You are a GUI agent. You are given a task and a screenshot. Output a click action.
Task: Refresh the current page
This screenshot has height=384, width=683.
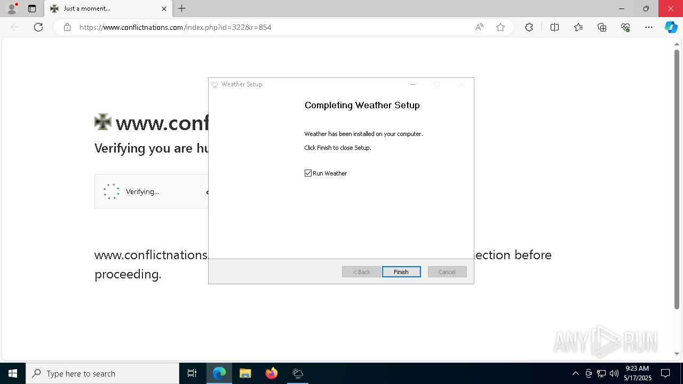point(38,27)
